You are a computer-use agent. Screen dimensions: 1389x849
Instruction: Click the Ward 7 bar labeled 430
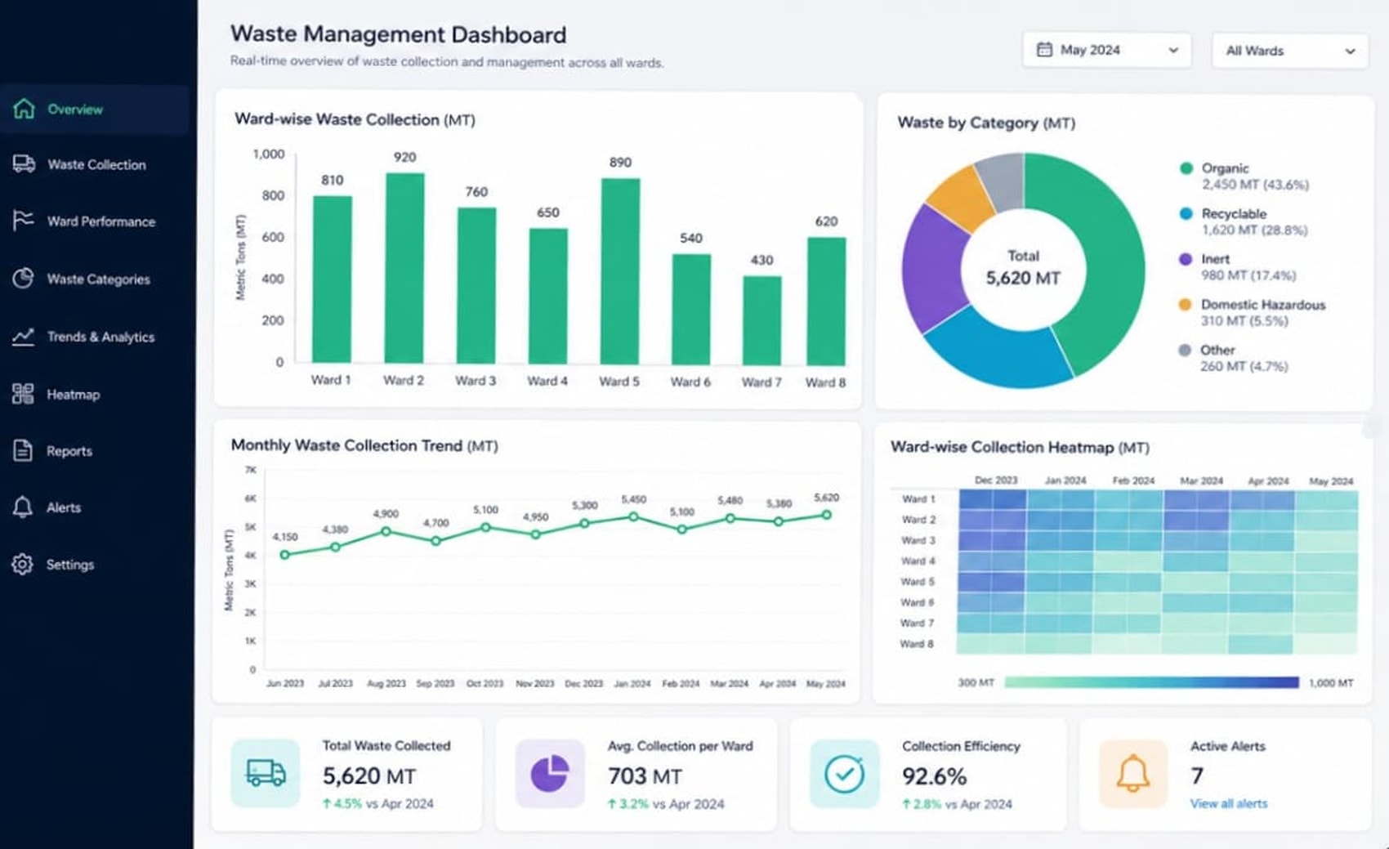(x=761, y=320)
